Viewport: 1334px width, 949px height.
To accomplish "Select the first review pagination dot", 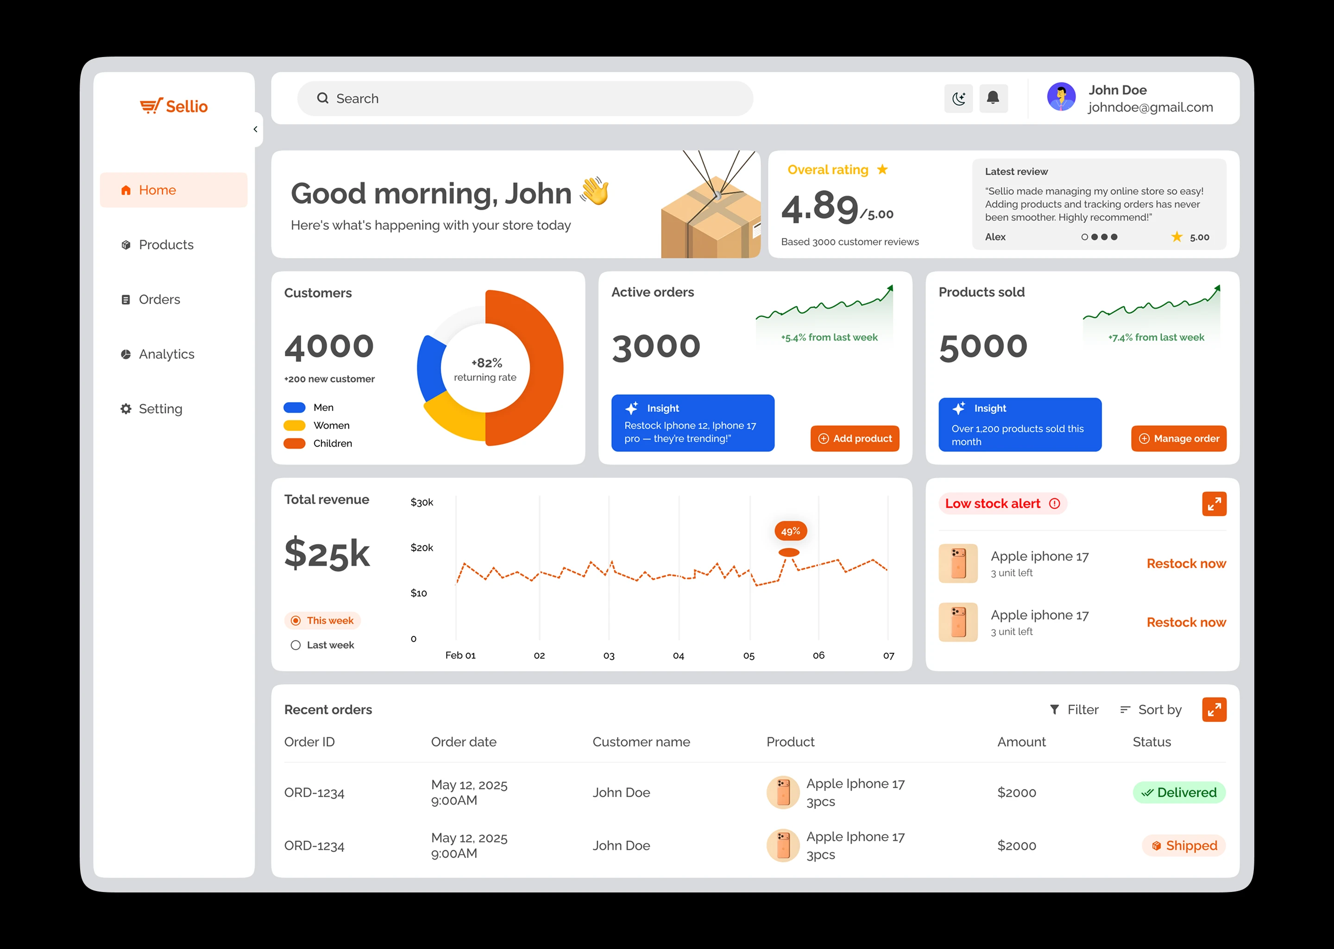I will (x=1085, y=237).
